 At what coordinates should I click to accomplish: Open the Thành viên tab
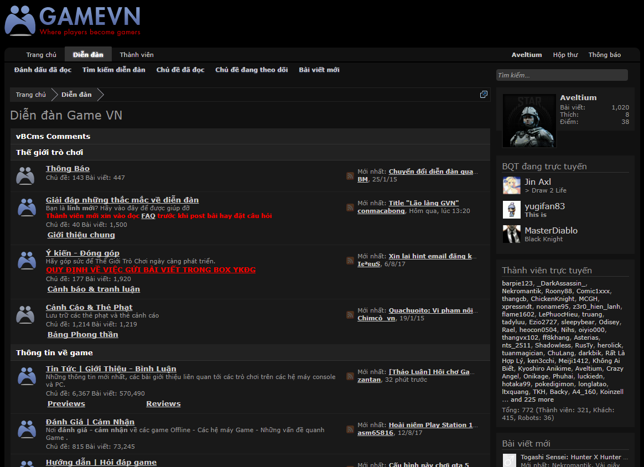136,55
